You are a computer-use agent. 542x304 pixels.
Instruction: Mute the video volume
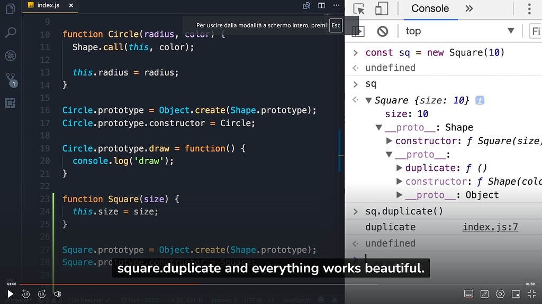coord(57,294)
